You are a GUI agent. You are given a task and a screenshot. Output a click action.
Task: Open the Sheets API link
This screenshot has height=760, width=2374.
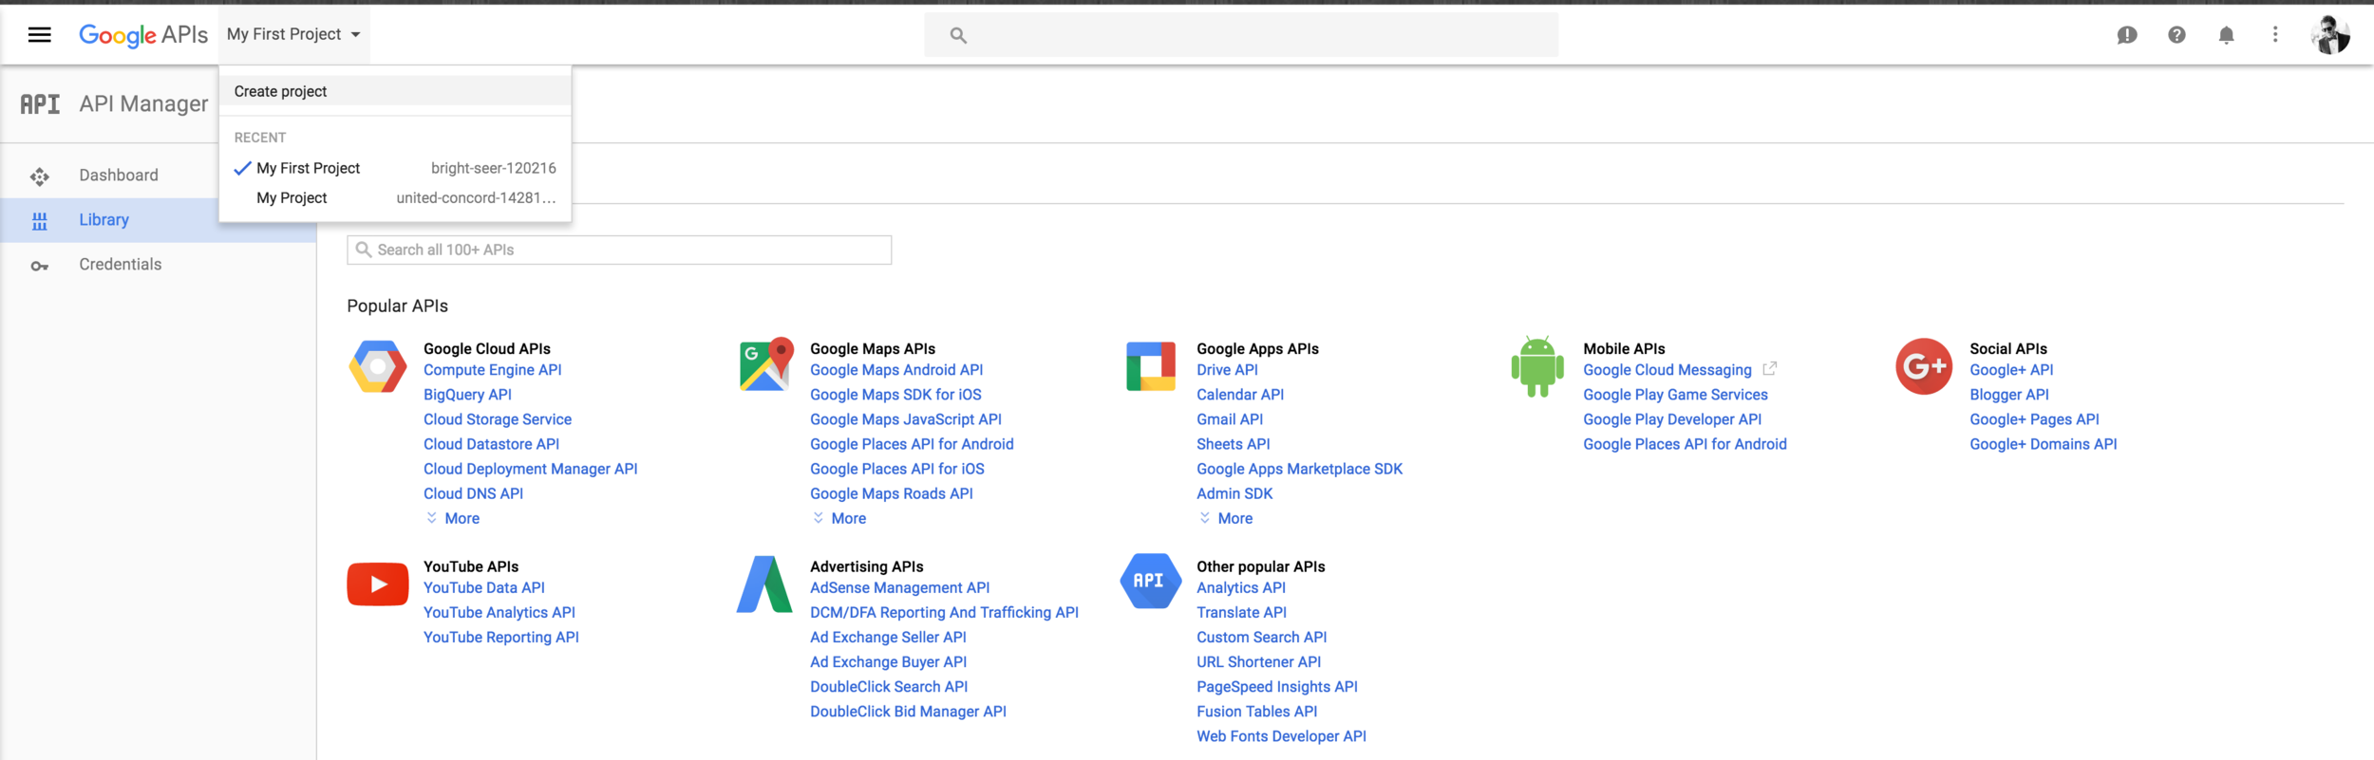[x=1234, y=444]
